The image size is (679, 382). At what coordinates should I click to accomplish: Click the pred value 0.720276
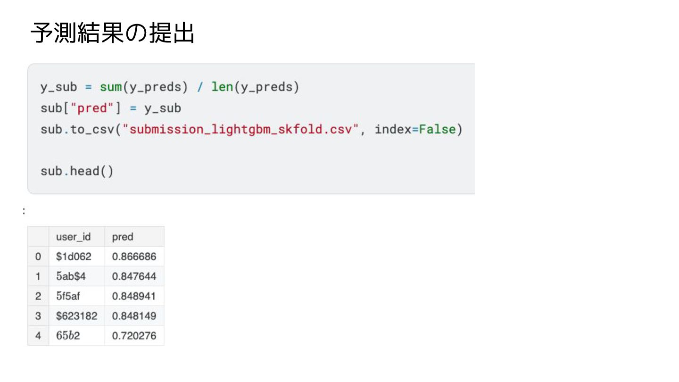coord(134,336)
